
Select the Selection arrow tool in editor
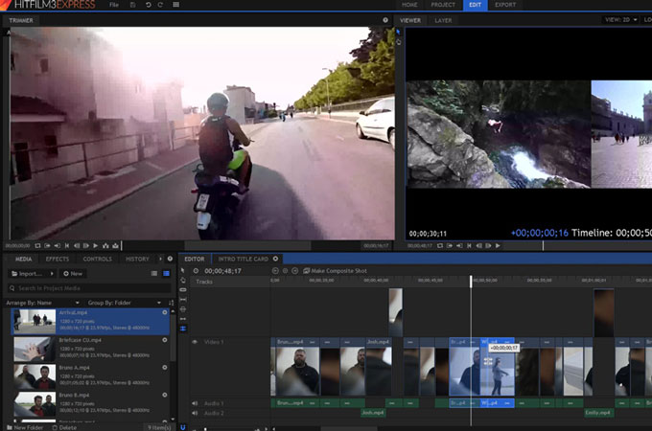183,271
